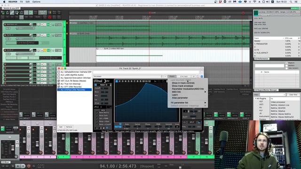Click the fader on green mixer strip 7
The height and width of the screenshot is (169, 301).
[x=63, y=137]
